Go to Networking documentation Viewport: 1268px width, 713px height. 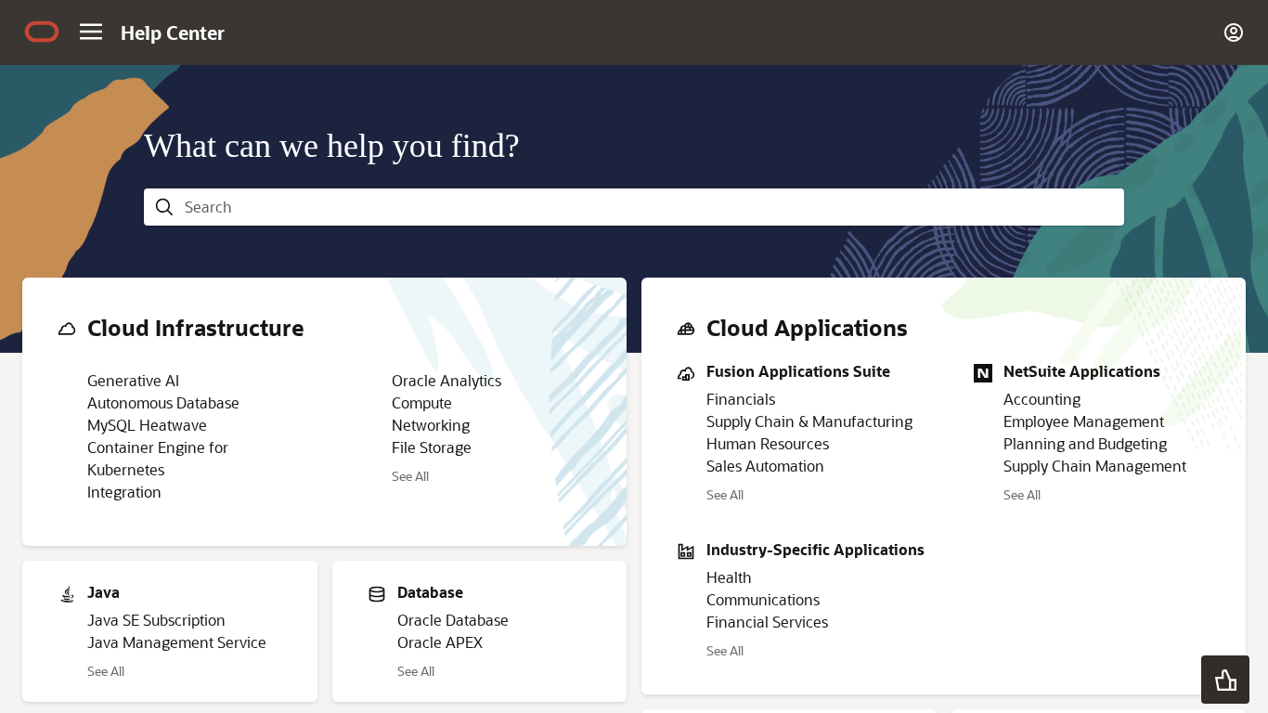tap(431, 425)
